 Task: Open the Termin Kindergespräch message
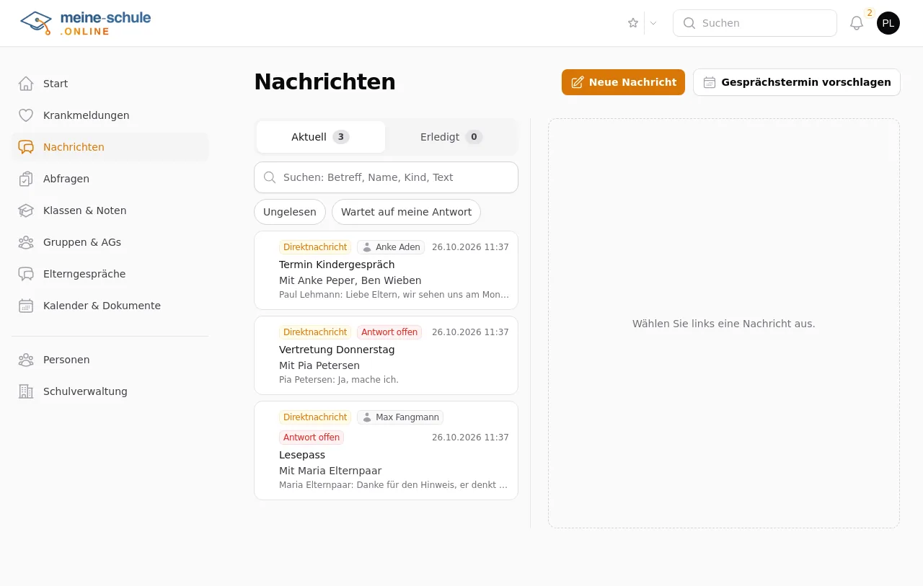[x=386, y=270]
